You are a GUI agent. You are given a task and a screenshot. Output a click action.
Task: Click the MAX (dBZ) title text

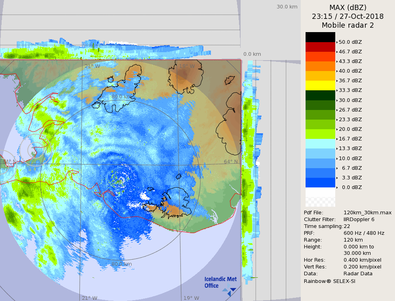pos(348,7)
